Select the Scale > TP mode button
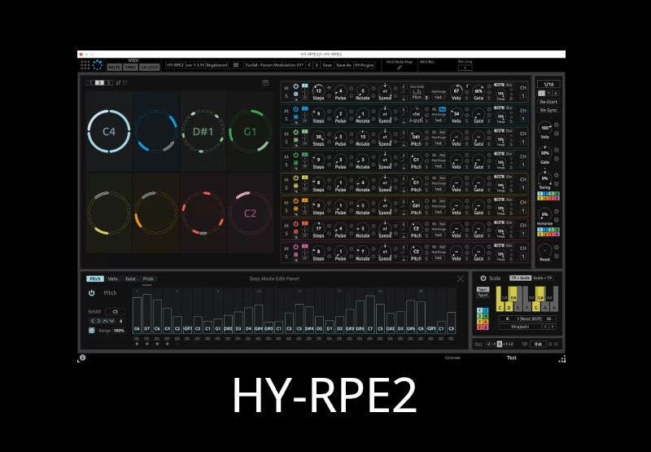 [x=543, y=278]
